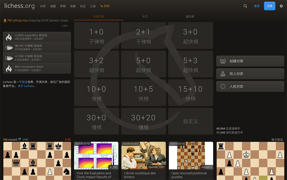This screenshot has width=287, height=180.
Task: Click the 40,844 位在线棋手 count
Action: click(x=228, y=128)
